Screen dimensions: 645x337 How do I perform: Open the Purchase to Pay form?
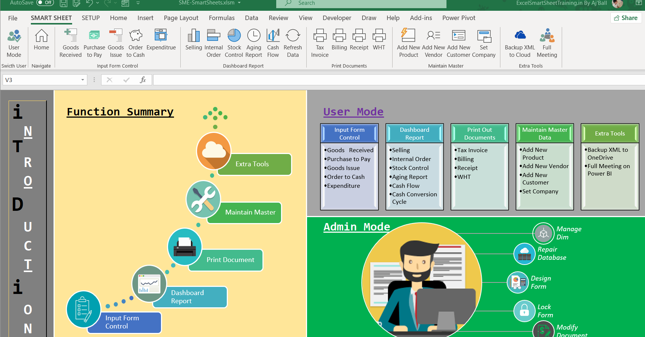94,43
